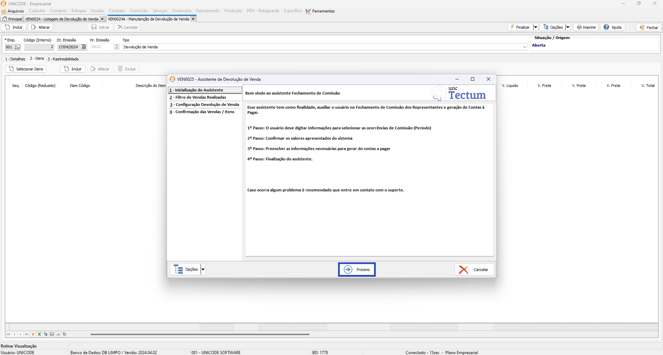Switch to the 3 - Rastreabilidade tab
Screen dimensions: 663x355
point(63,59)
